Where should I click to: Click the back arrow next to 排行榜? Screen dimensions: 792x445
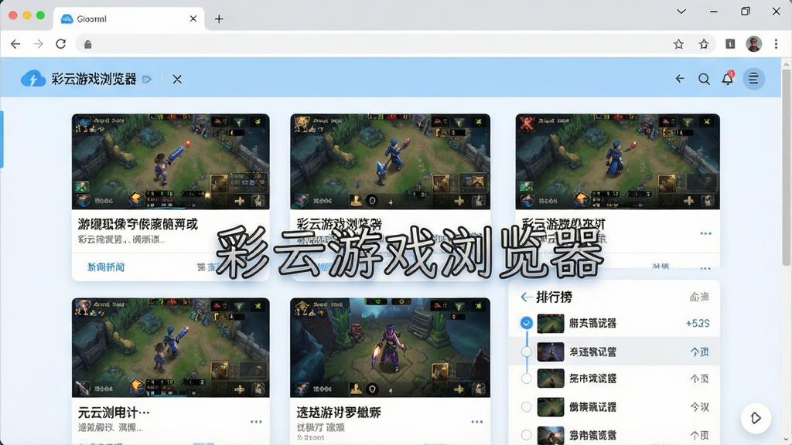pos(526,297)
